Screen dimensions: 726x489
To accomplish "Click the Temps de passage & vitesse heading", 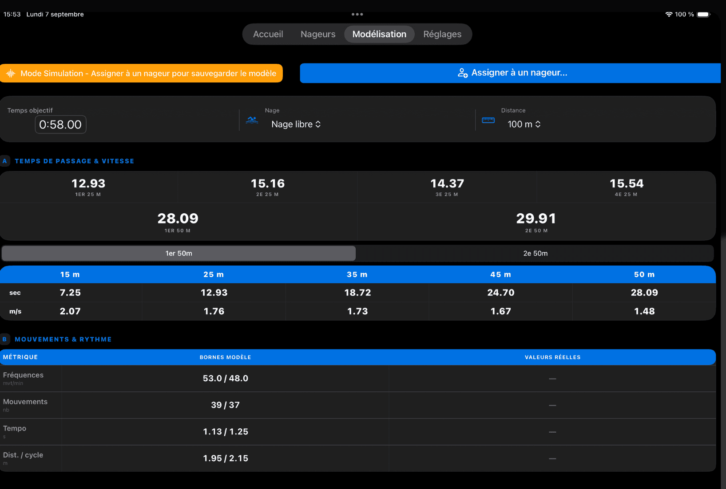I will (x=74, y=161).
